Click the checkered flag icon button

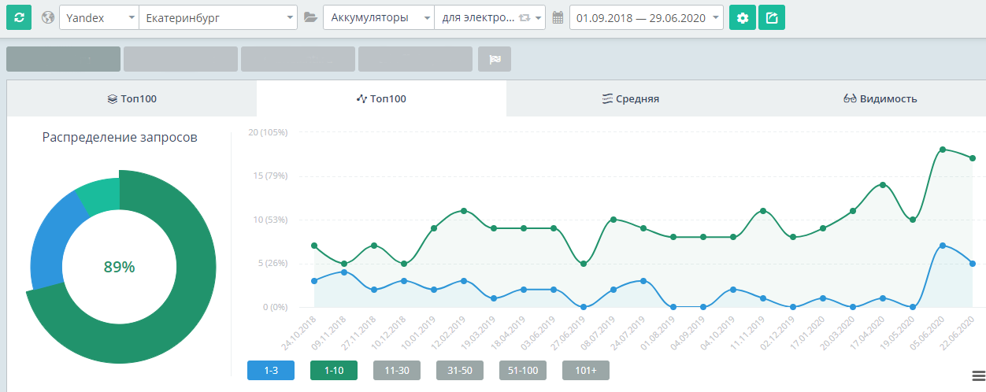click(x=495, y=59)
